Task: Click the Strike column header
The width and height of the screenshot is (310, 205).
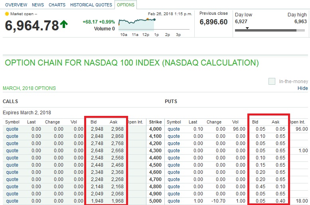Action: (155, 122)
